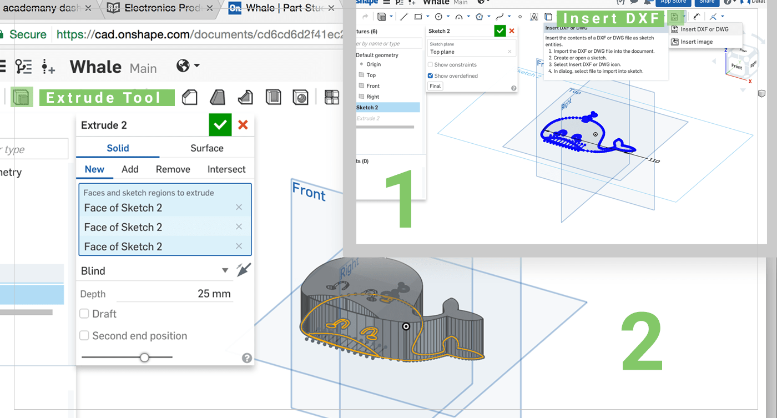
Task: Select the Chamfer tool icon
Action: point(190,97)
